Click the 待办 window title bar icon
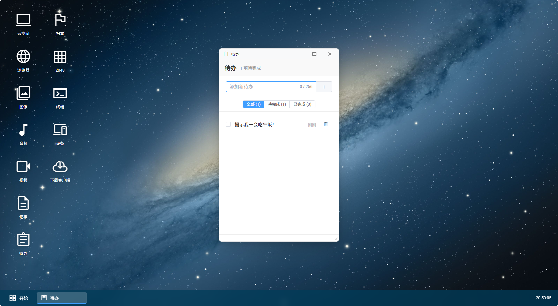Viewport: 558px width, 306px height. coord(226,54)
